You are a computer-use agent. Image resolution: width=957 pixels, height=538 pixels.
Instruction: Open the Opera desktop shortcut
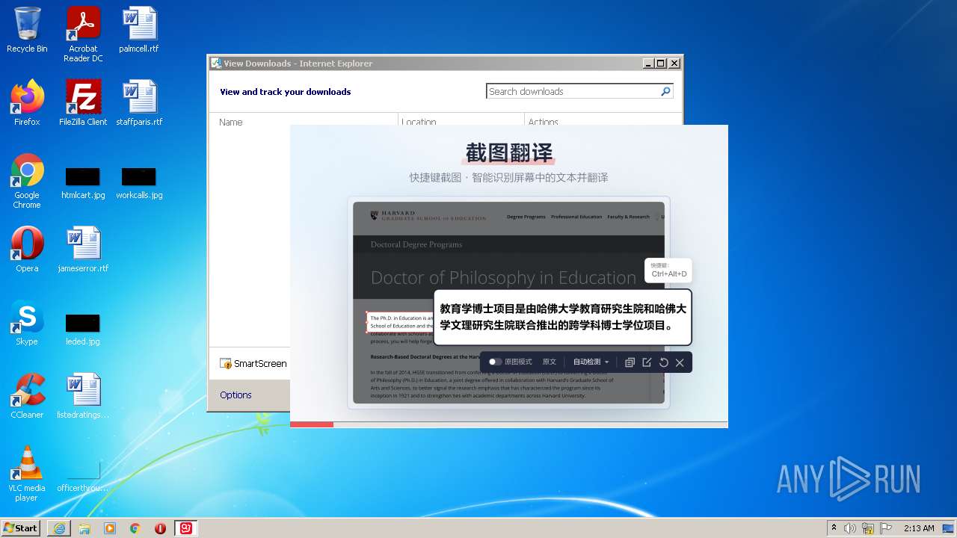pos(27,250)
